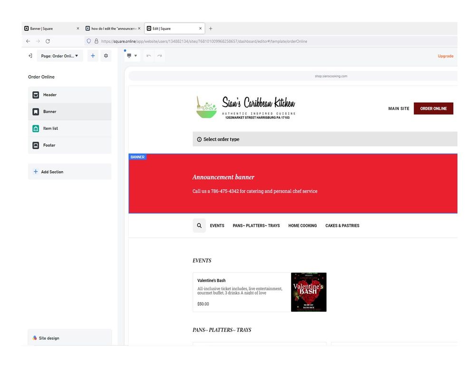Screen dimensions: 475x367
Task: Click the exit editor icon
Action: point(30,56)
